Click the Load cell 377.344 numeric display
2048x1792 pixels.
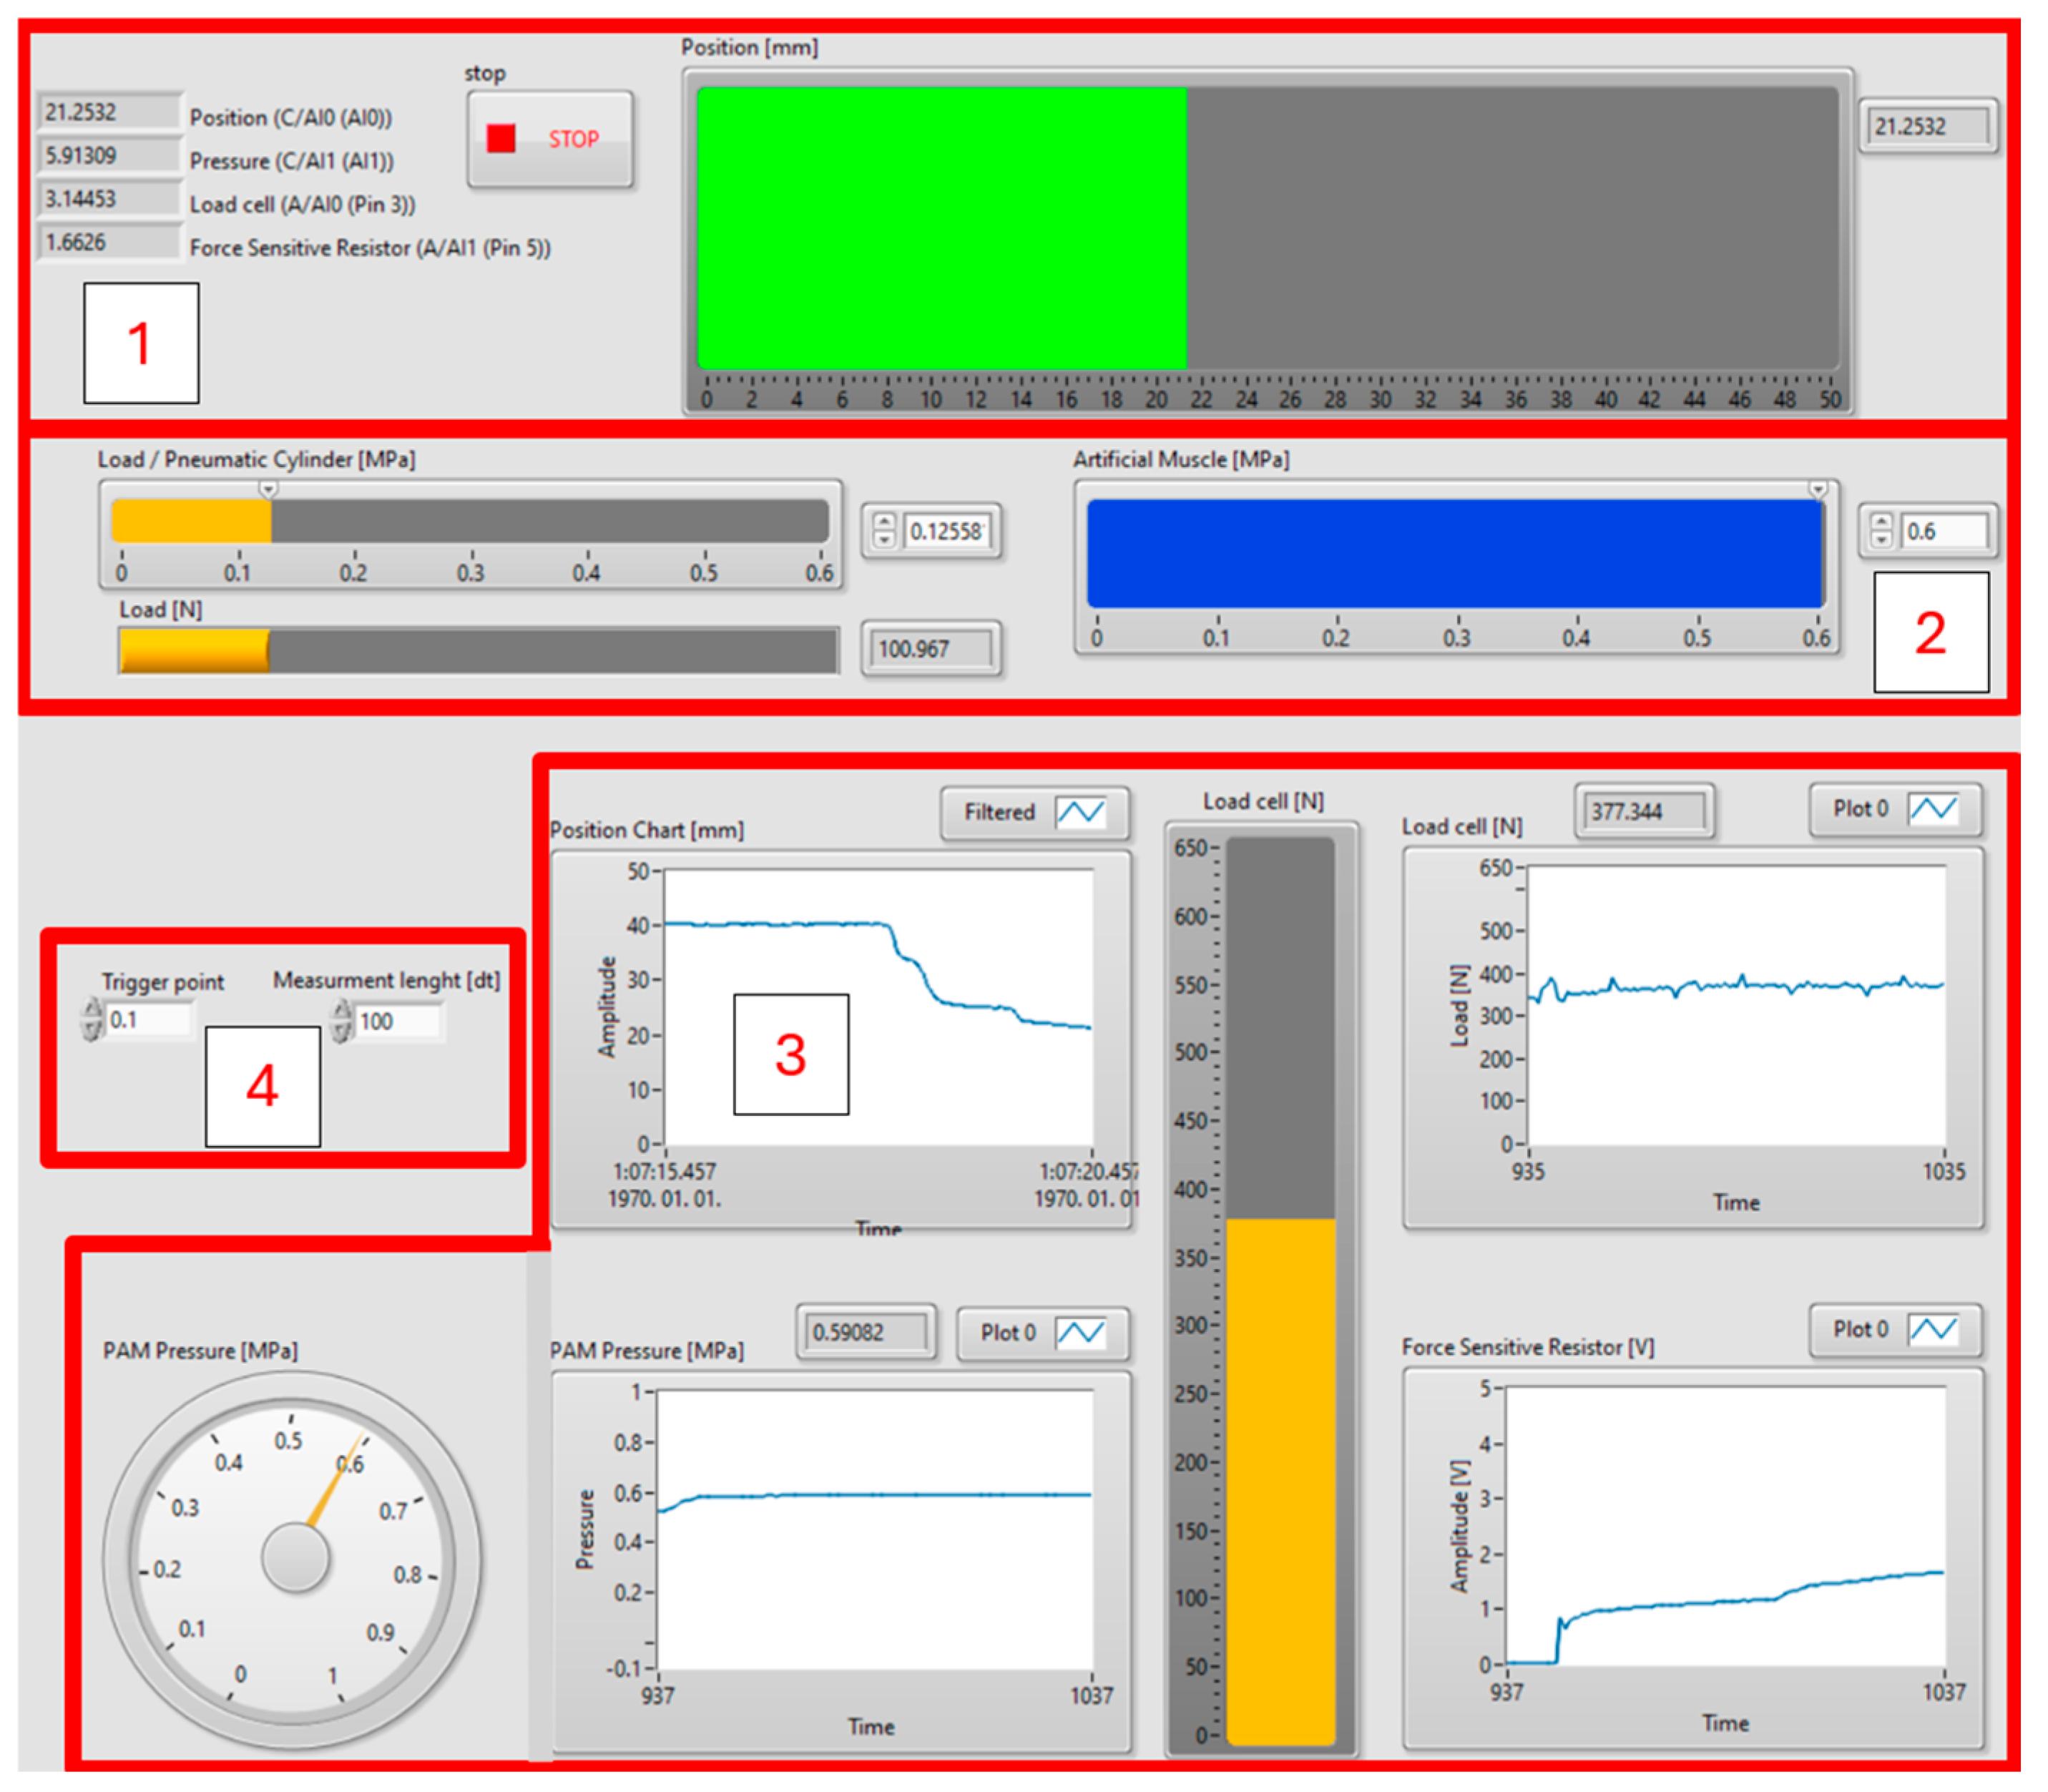tap(1643, 811)
